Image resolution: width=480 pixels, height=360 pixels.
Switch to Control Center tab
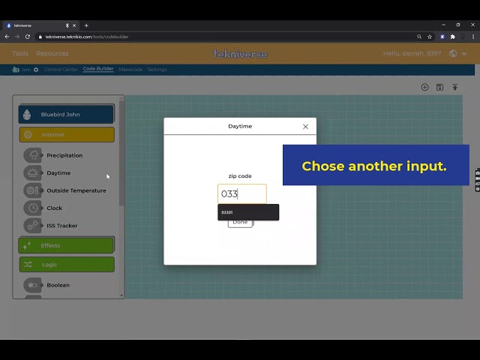[61, 70]
